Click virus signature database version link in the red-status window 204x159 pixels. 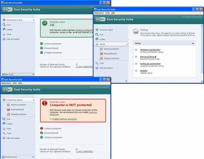[x=84, y=151]
